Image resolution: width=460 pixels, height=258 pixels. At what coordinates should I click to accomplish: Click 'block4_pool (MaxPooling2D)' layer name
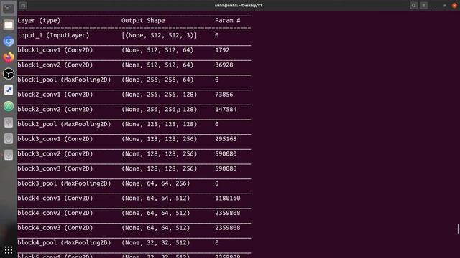coord(64,242)
